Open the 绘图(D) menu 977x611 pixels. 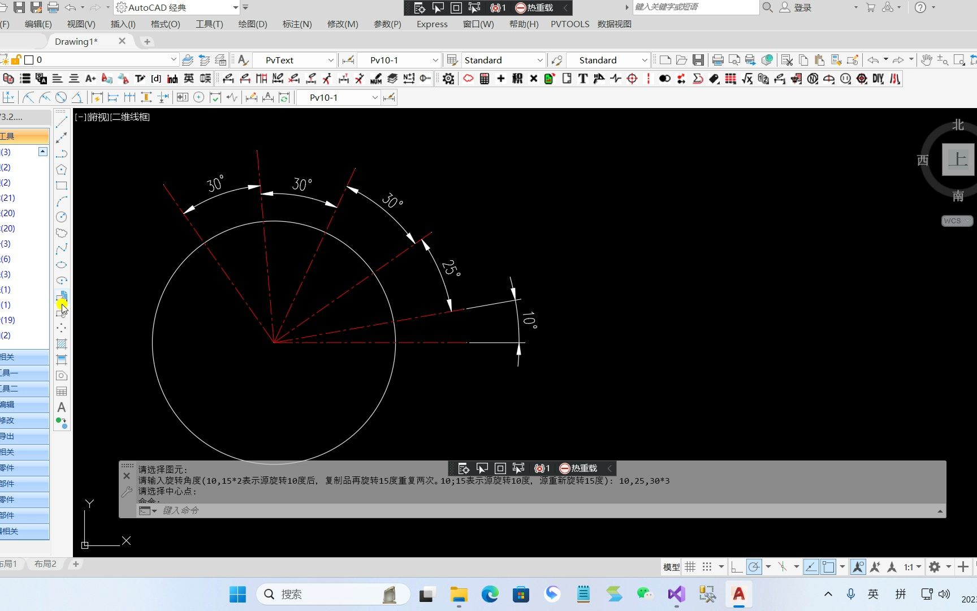[x=253, y=24]
